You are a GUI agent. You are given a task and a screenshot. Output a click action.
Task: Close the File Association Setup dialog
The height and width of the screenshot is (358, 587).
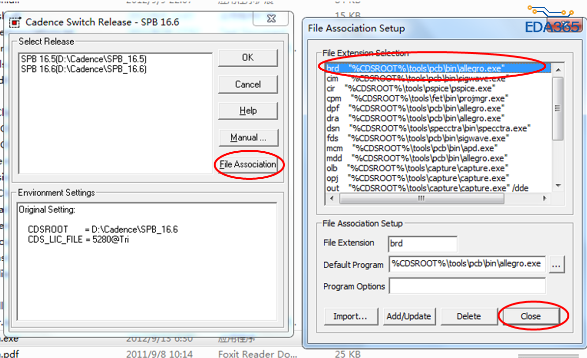[x=531, y=316]
